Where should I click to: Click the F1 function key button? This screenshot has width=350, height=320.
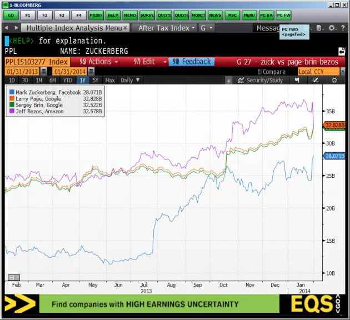pos(28,15)
